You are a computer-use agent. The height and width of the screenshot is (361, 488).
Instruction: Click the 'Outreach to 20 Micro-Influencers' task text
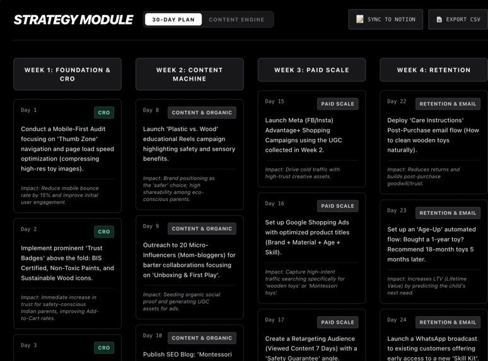click(189, 260)
